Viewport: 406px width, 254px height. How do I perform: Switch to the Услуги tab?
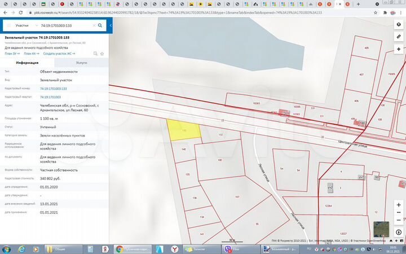(x=81, y=63)
